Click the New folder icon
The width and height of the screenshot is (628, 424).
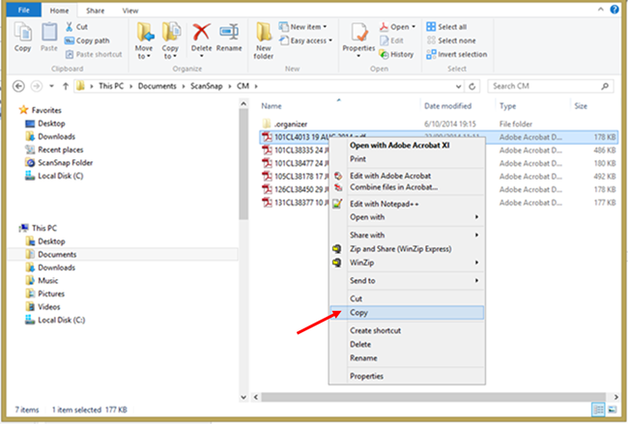264,39
